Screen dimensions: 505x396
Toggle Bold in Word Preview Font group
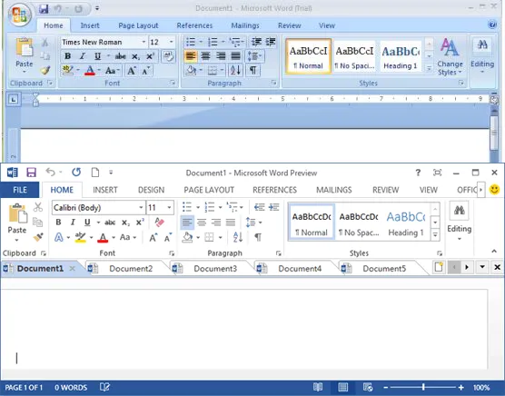click(x=58, y=223)
